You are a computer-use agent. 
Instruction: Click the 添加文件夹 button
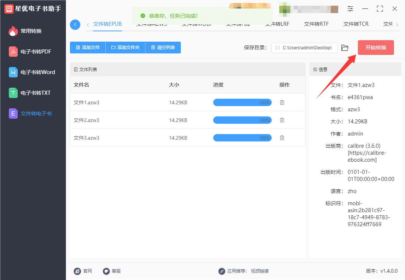tap(126, 48)
